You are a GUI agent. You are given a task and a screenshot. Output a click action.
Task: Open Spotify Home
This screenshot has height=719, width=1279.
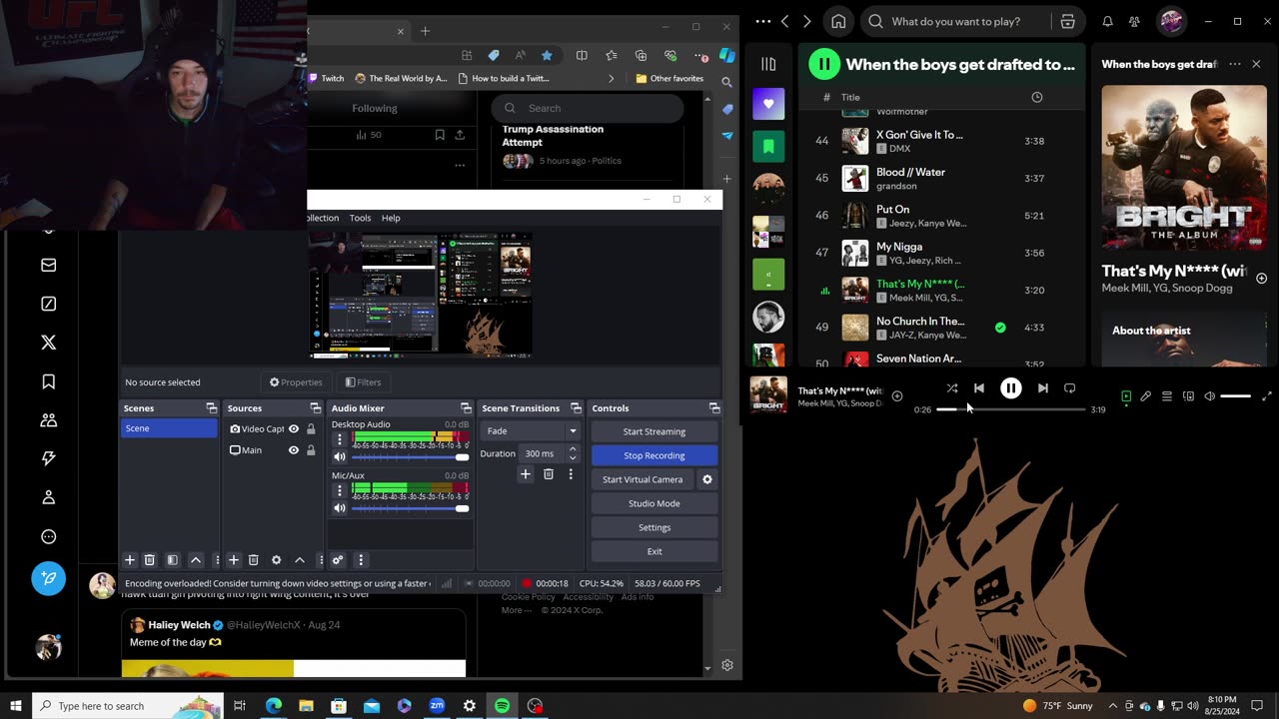coord(838,21)
